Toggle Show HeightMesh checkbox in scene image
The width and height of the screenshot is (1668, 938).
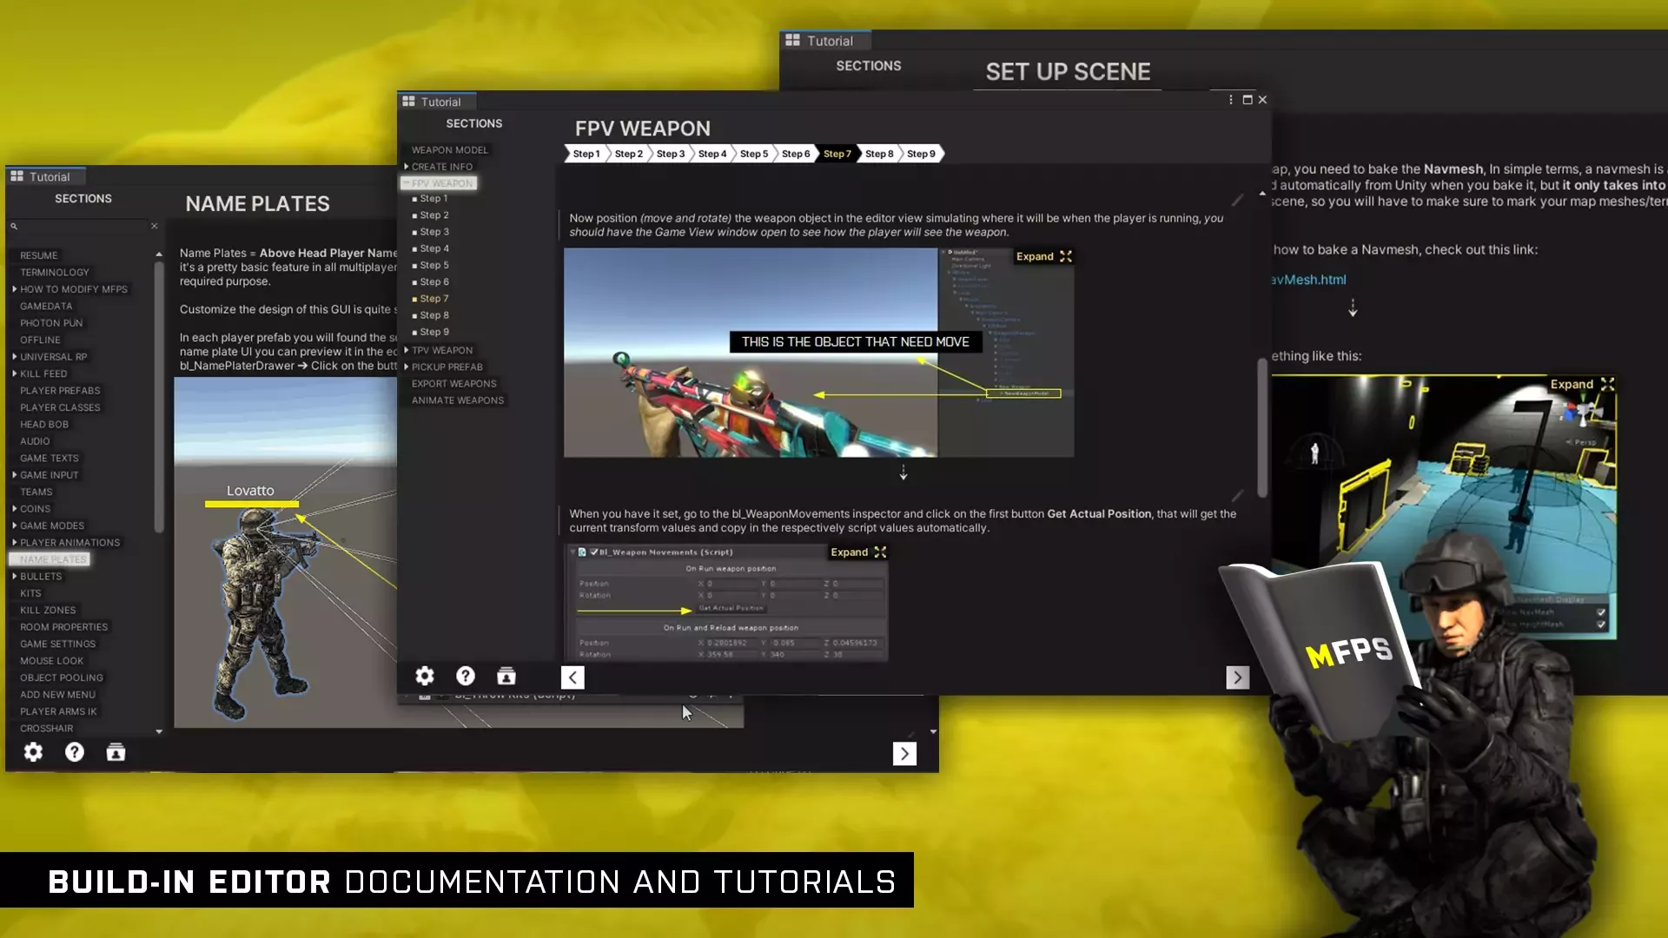point(1601,624)
